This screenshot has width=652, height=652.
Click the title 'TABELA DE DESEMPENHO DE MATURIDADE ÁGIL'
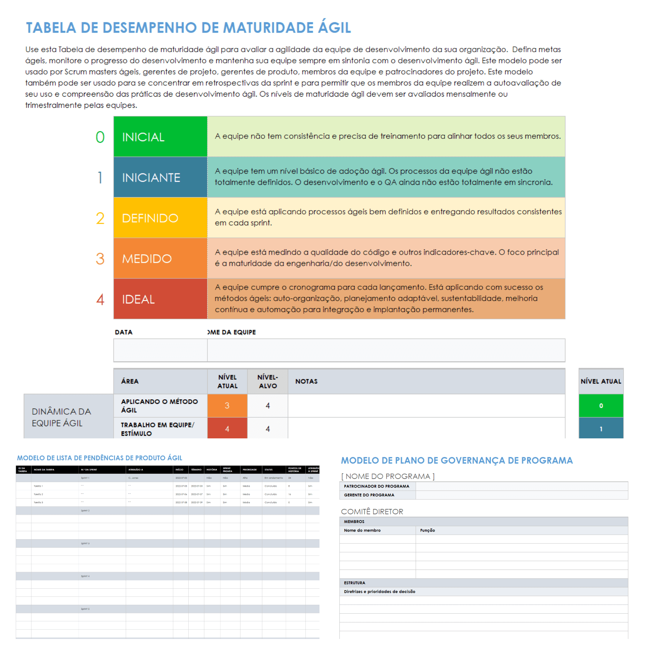pyautogui.click(x=188, y=27)
